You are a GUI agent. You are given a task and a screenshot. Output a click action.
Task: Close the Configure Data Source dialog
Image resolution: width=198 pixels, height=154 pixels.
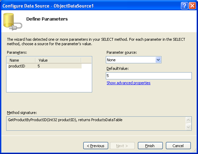click(x=192, y=6)
